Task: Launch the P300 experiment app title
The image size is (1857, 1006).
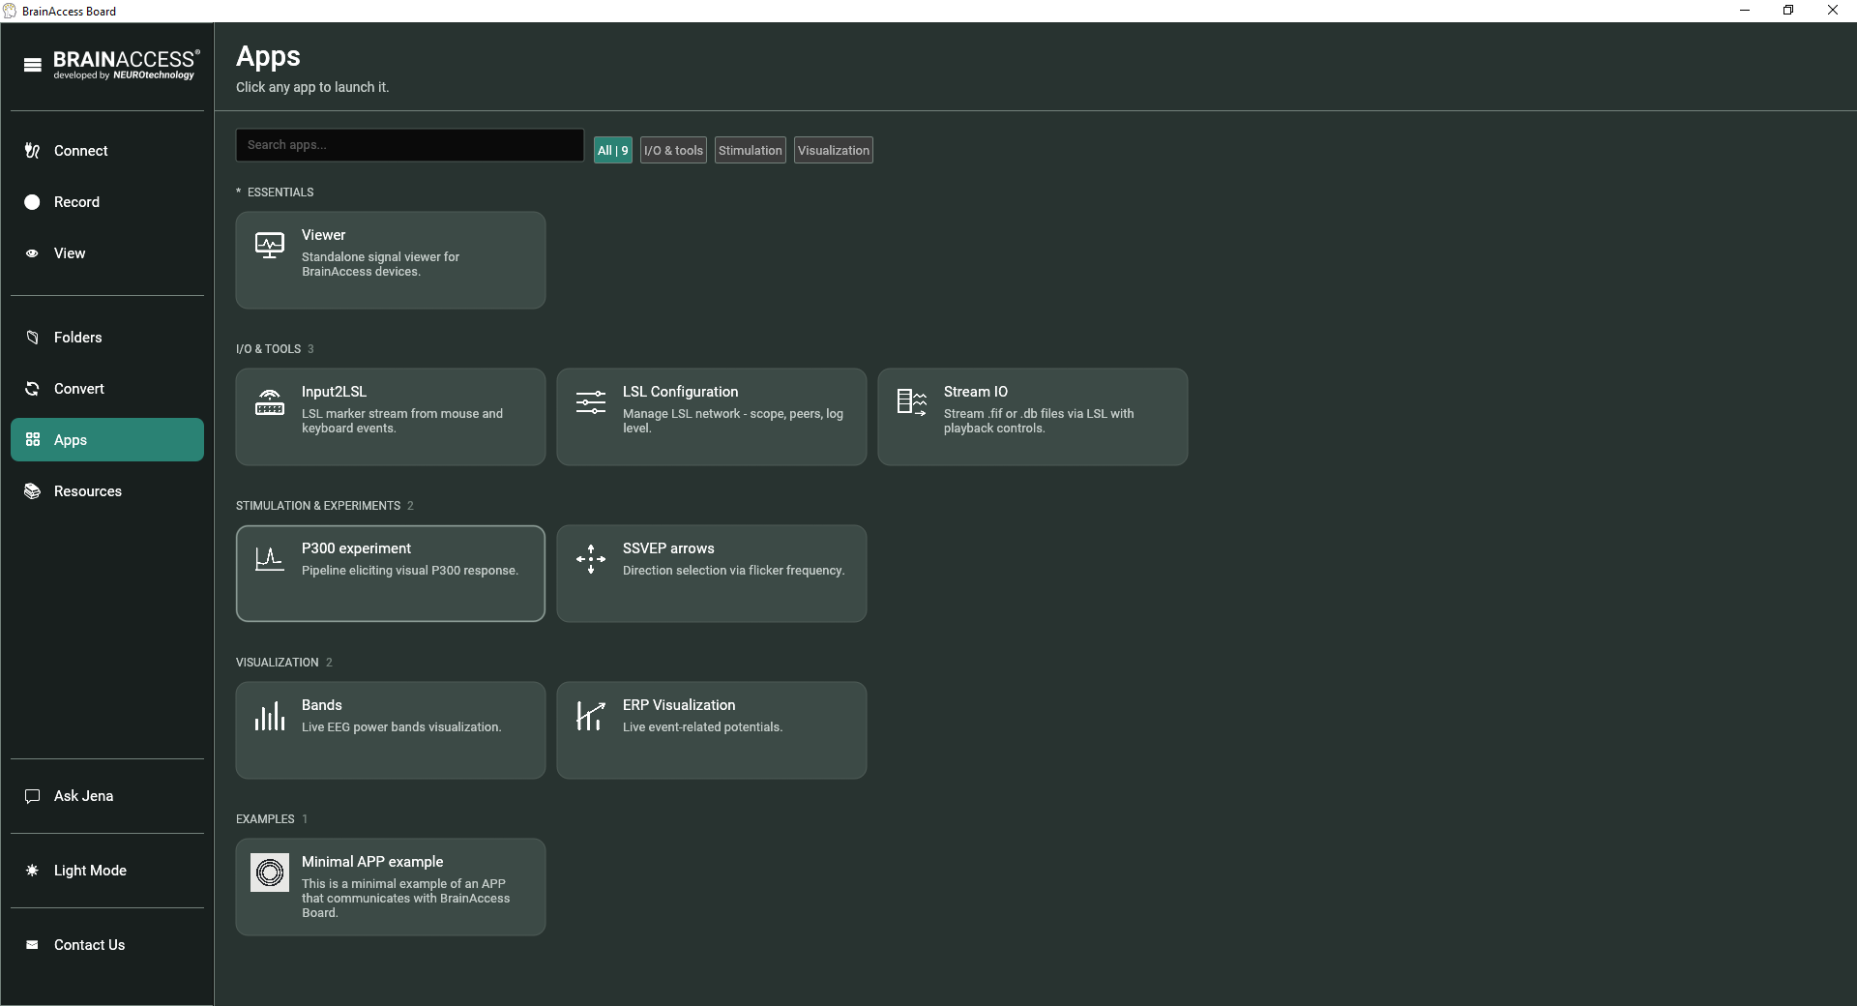Action: (357, 548)
